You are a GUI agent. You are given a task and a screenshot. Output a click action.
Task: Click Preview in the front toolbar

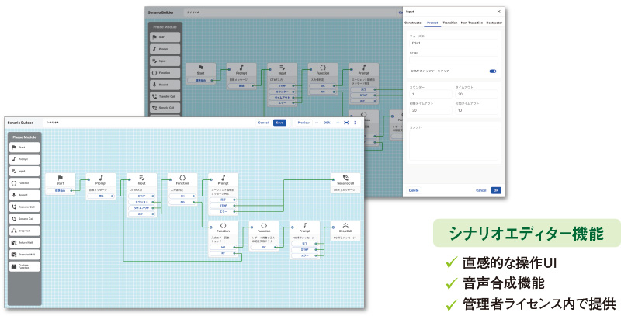point(304,123)
